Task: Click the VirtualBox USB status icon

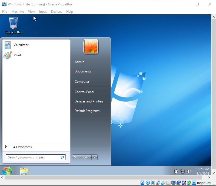Action: tap(163, 183)
